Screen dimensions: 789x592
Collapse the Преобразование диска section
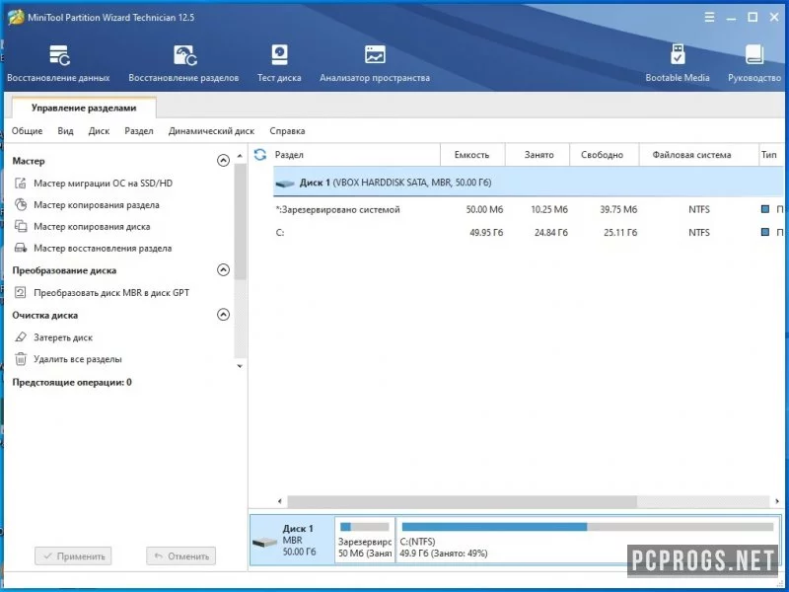(x=223, y=269)
